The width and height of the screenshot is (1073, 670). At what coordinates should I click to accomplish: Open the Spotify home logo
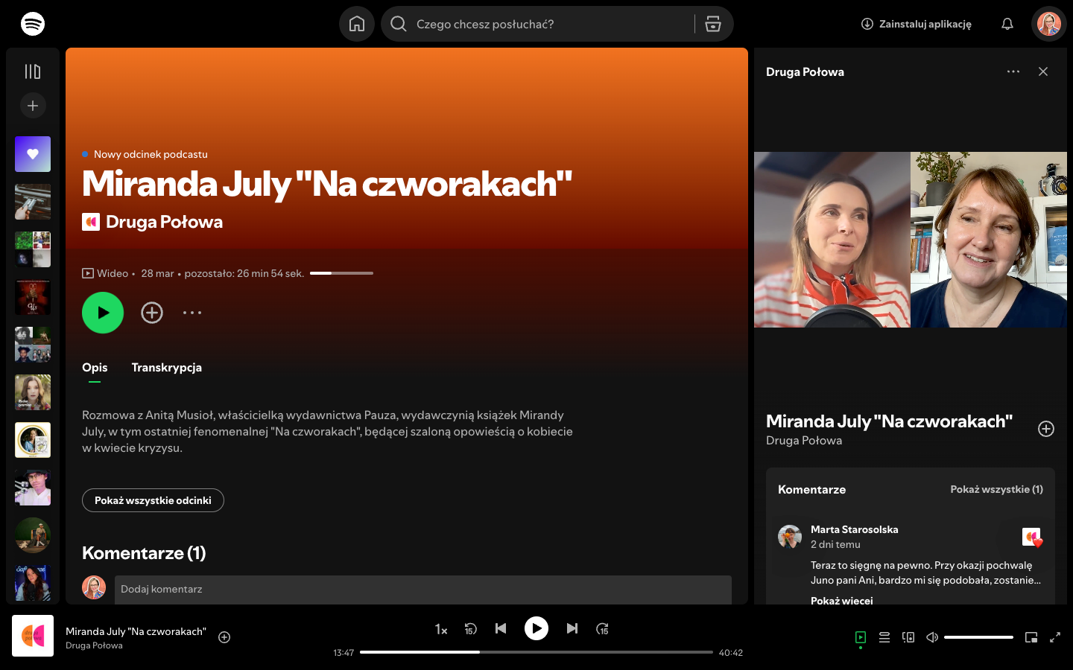coord(33,24)
